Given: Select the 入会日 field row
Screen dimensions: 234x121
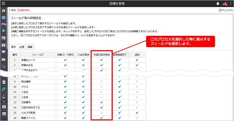Looking at the screenshot, I should pyautogui.click(x=78, y=92).
